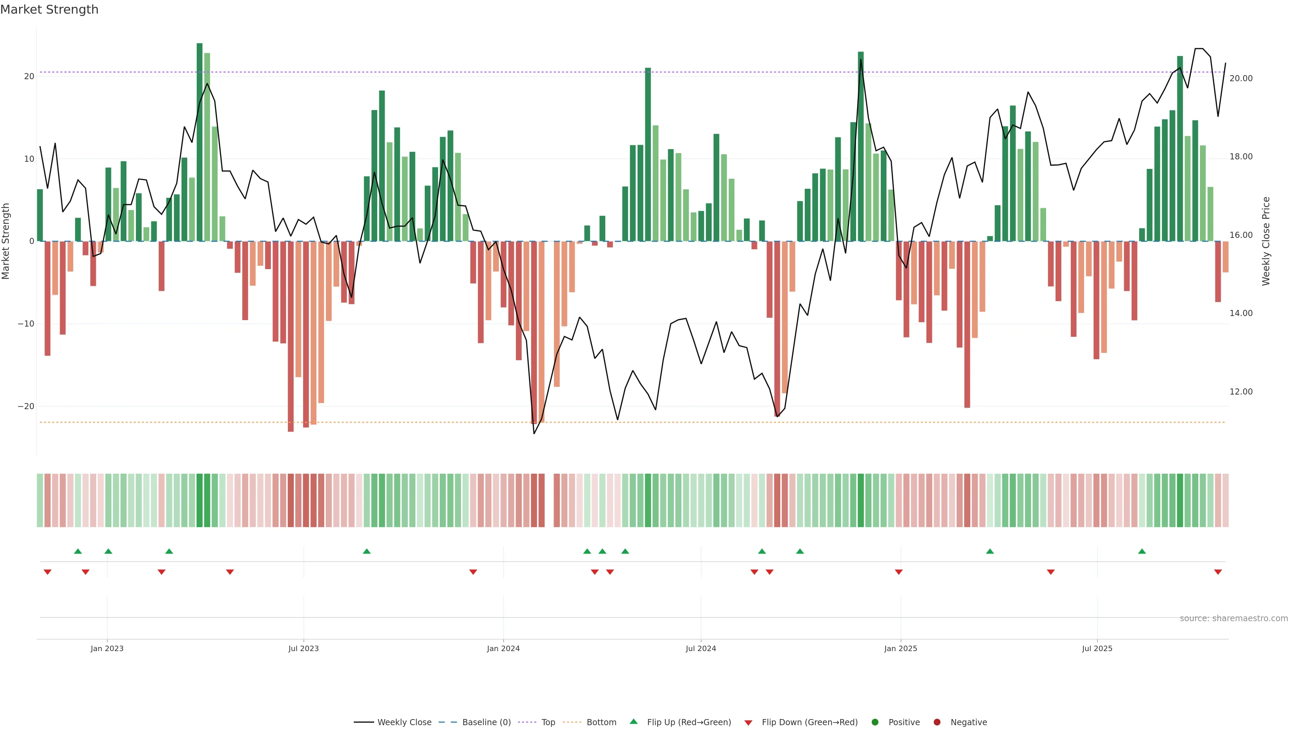The width and height of the screenshot is (1305, 734).
Task: Click the Jan 2024 x-axis label
Action: point(503,648)
